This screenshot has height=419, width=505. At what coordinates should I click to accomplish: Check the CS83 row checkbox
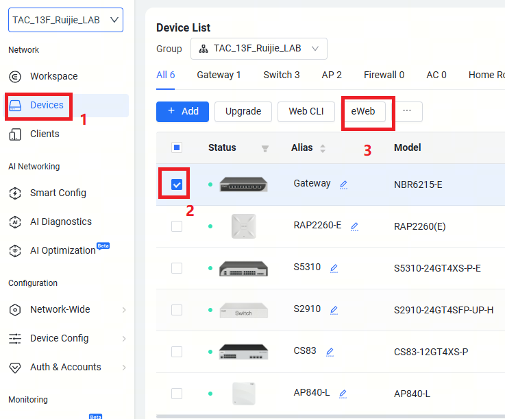pos(177,352)
